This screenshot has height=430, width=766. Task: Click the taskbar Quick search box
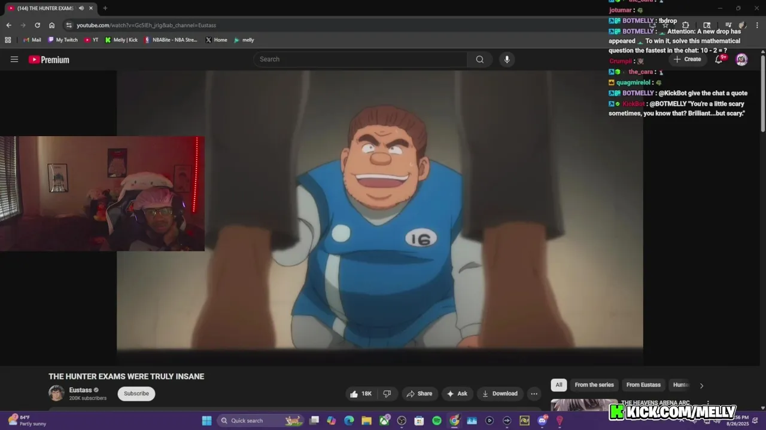[x=260, y=420]
